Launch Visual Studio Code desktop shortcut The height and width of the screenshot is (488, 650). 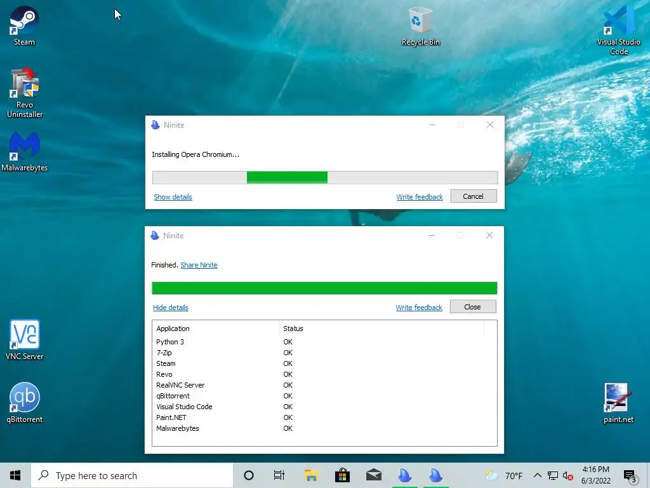618,30
